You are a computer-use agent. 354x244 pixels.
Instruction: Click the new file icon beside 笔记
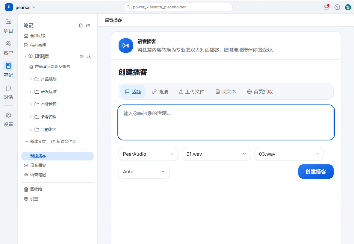coord(81,26)
